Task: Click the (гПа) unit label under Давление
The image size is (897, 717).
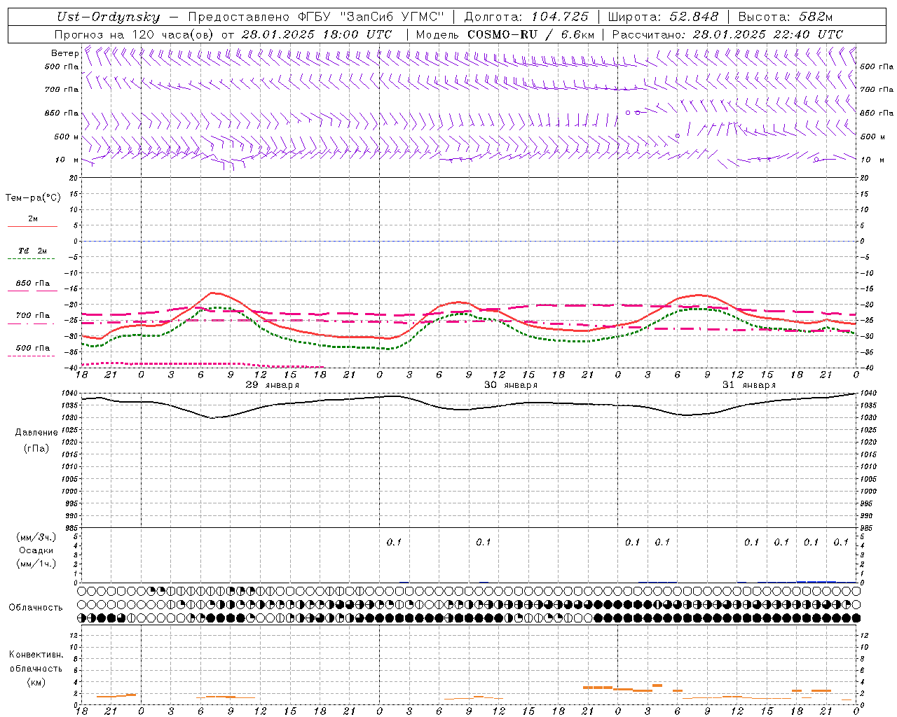Action: point(36,448)
